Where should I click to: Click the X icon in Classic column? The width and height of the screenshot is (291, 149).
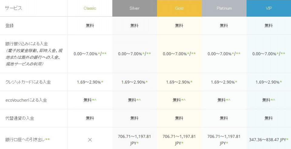90,140
